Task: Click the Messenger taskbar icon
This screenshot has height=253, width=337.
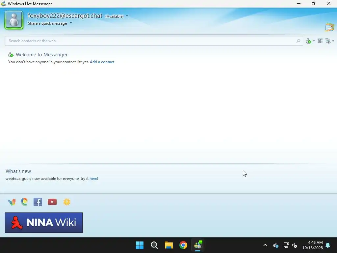Action: click(x=198, y=245)
